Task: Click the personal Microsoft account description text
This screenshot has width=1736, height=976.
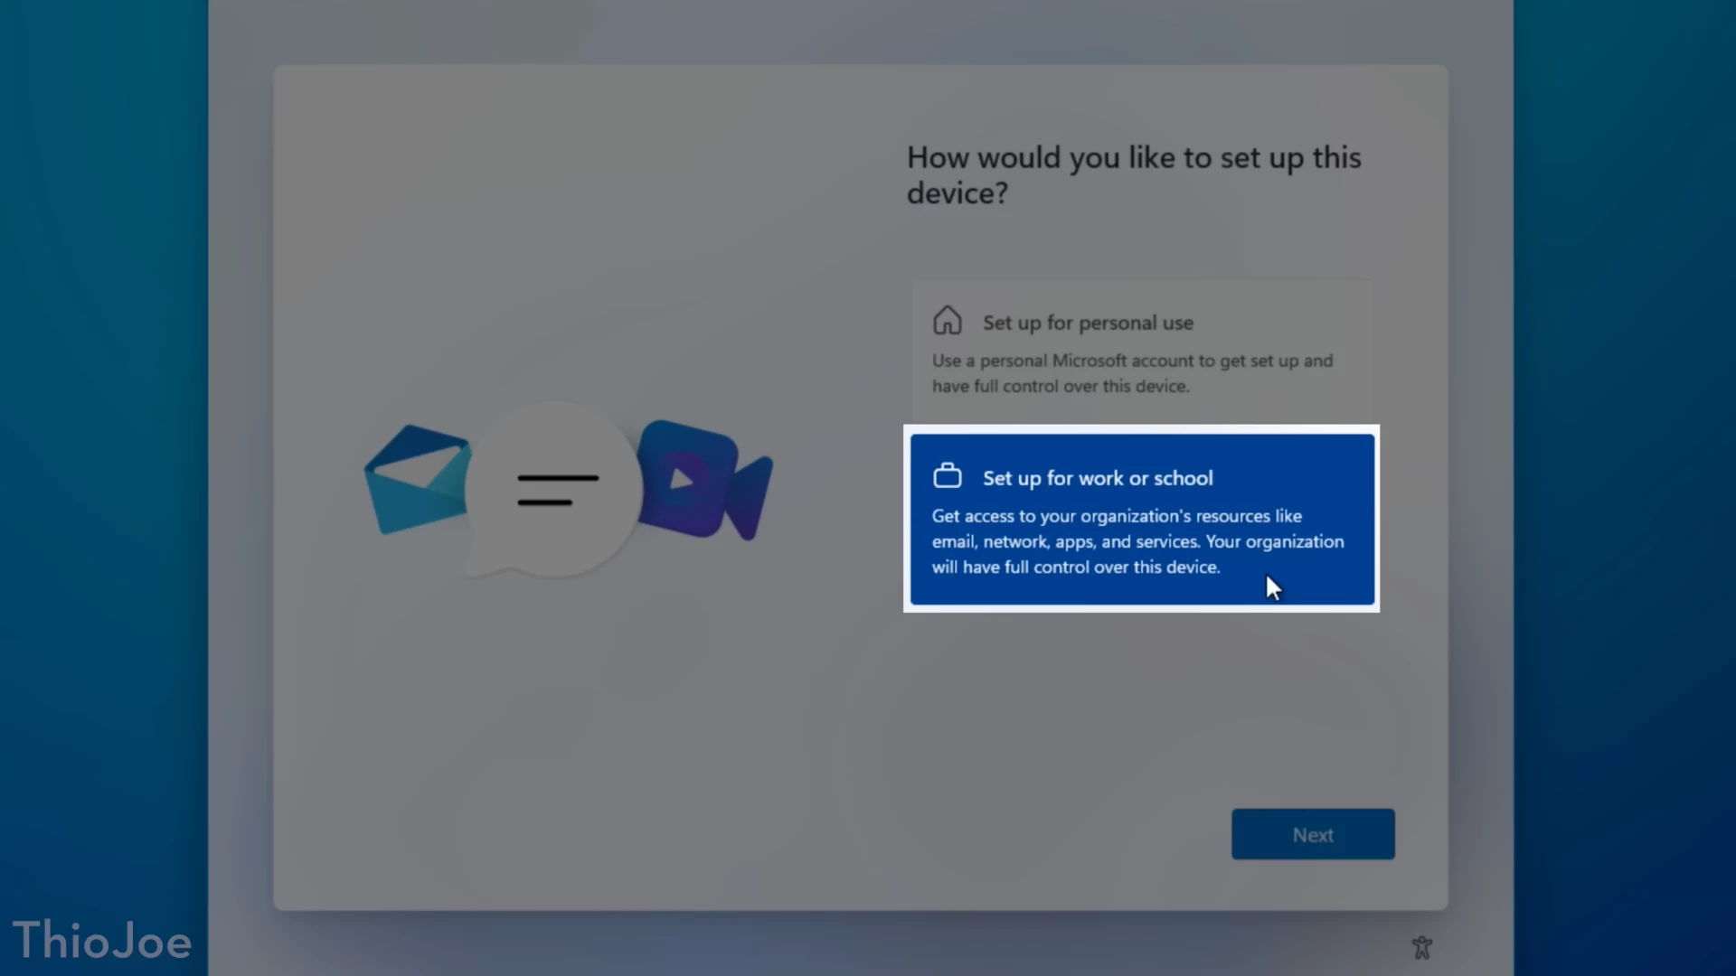Action: point(1131,373)
